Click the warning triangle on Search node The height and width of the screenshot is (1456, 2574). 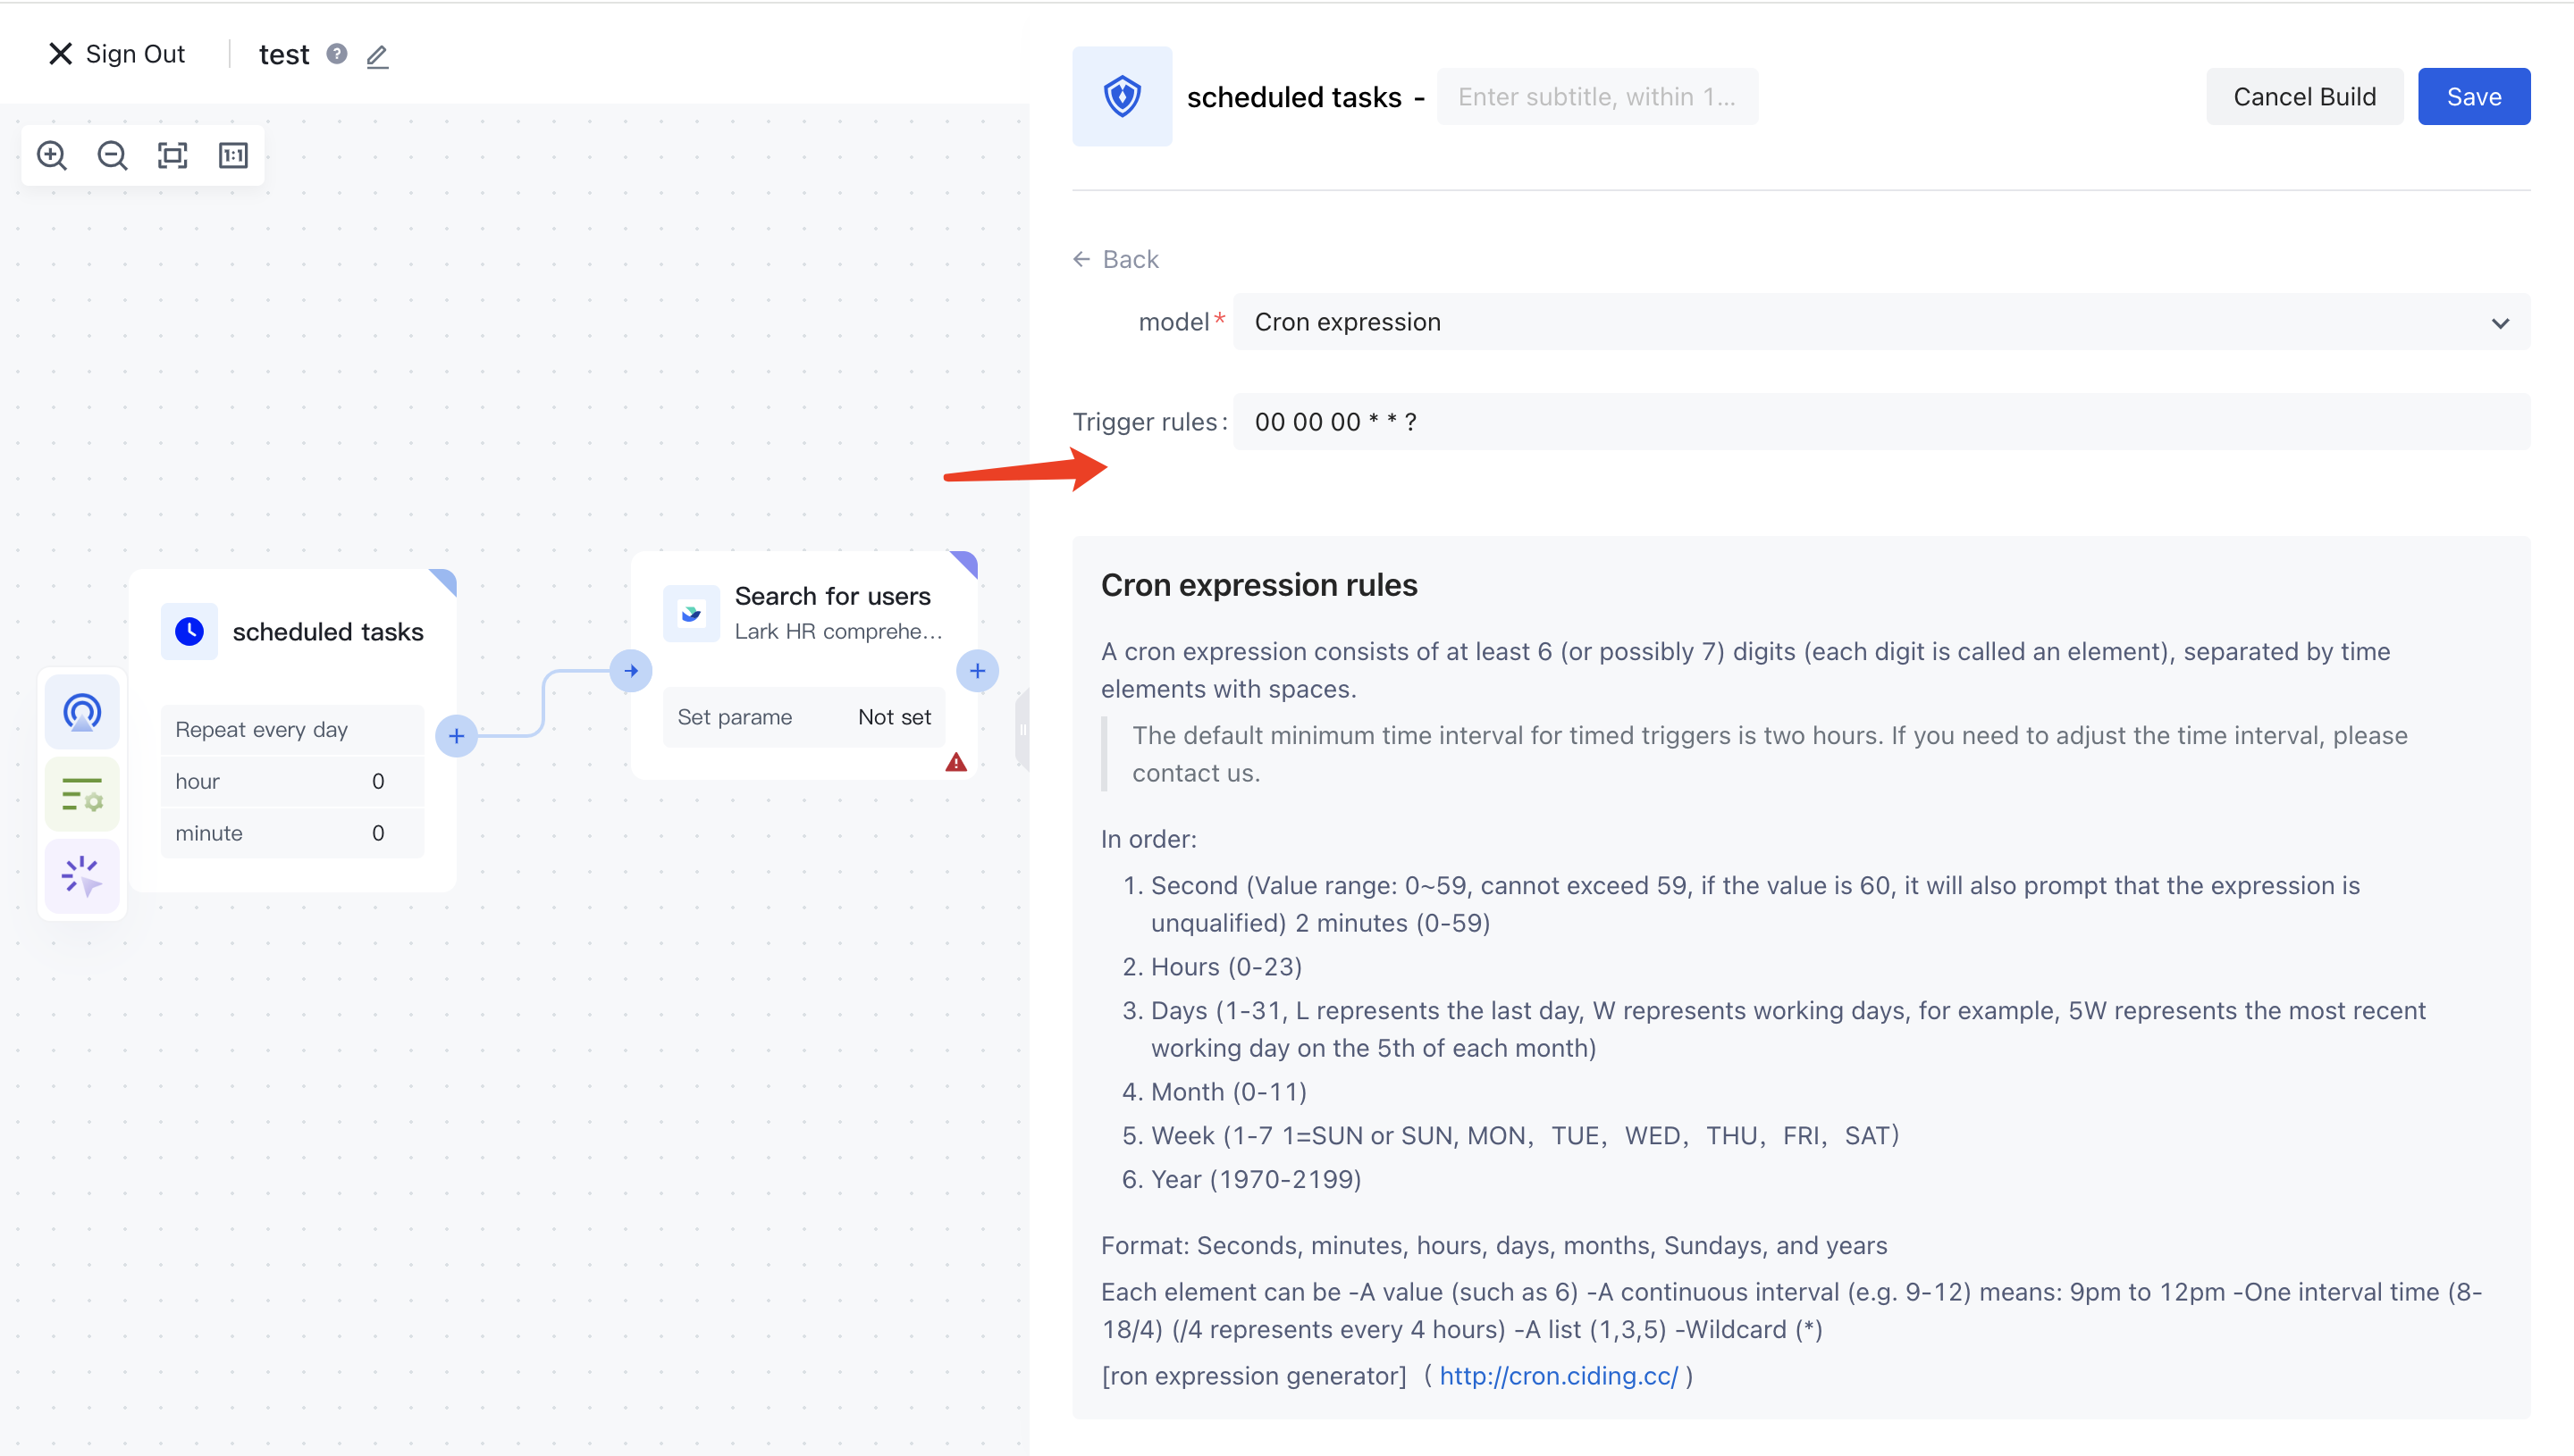[x=956, y=763]
